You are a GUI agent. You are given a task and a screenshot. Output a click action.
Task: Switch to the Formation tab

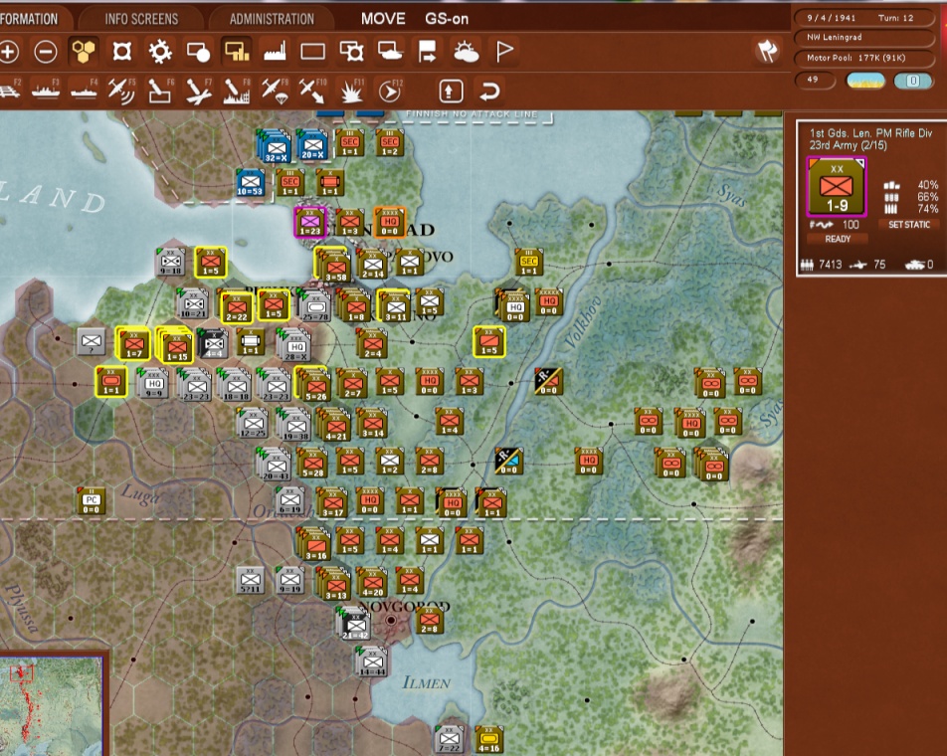coord(29,19)
